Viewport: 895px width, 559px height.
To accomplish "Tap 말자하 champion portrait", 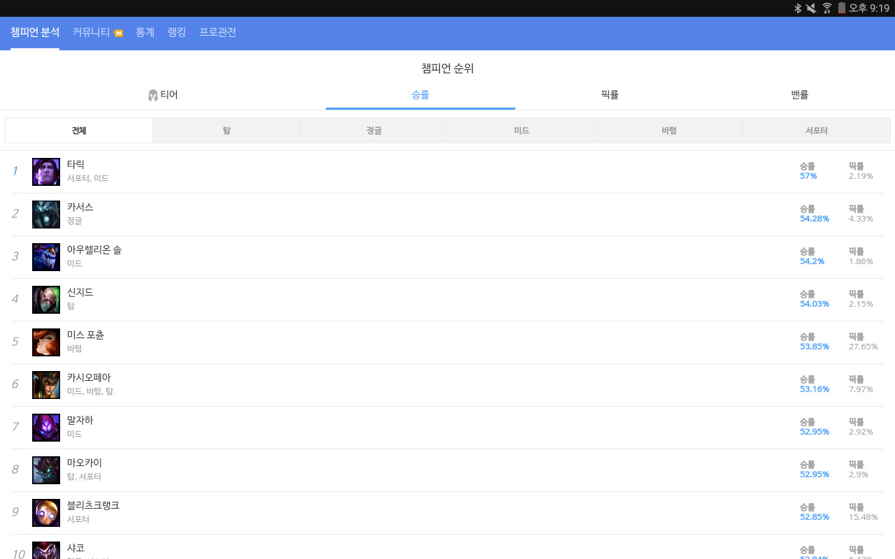I will [x=46, y=428].
